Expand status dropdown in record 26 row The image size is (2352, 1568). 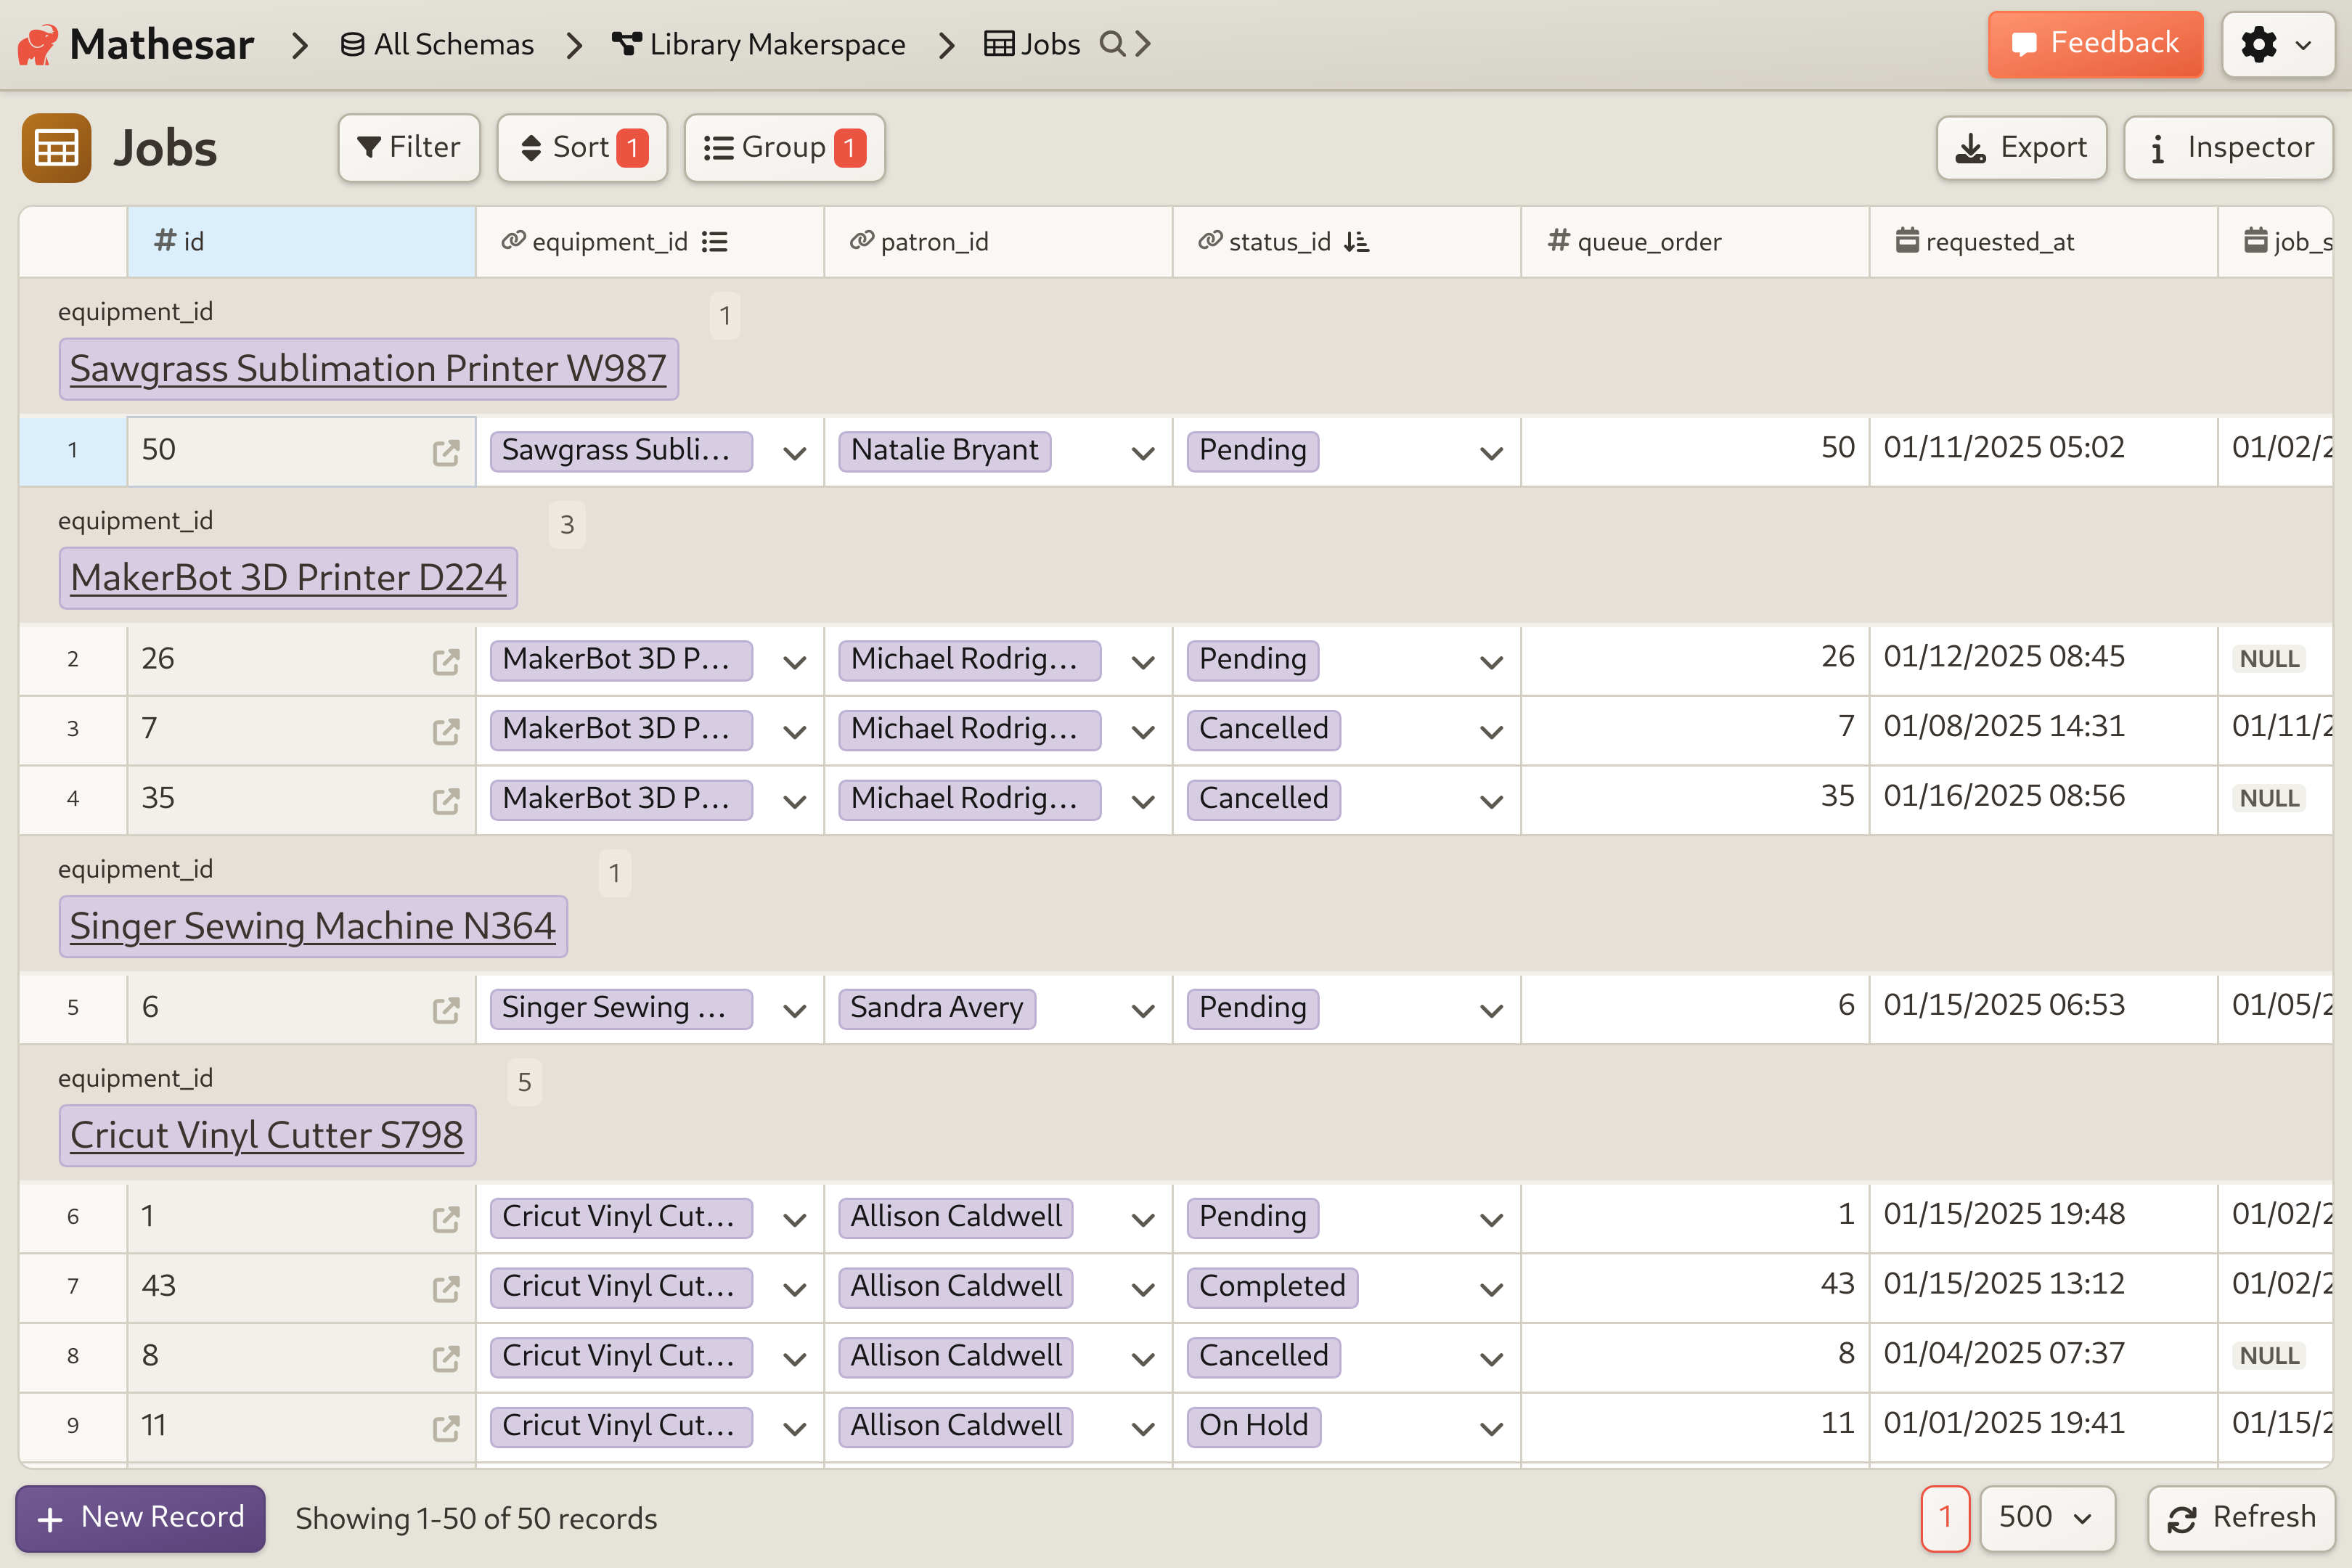point(1491,662)
